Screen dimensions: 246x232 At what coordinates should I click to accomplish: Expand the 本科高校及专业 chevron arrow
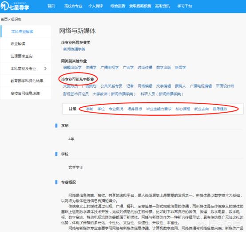point(45,69)
